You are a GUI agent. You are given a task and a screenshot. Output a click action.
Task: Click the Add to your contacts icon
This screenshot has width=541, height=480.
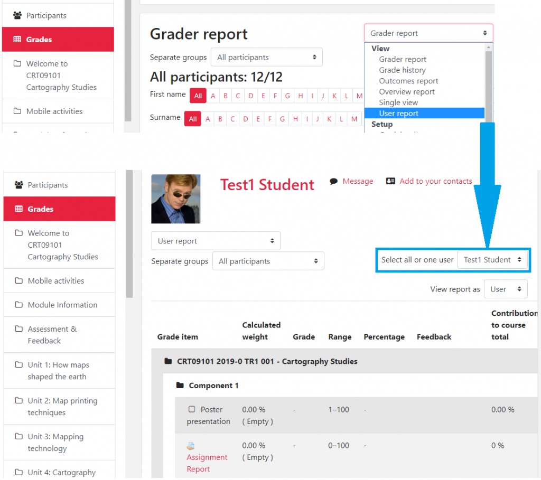point(390,181)
